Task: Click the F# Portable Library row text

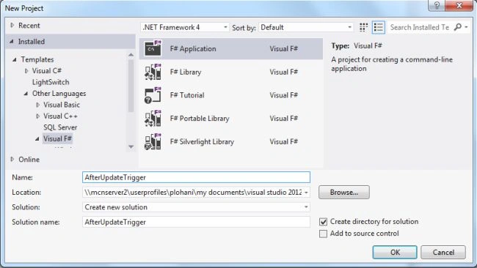Action: coord(200,119)
